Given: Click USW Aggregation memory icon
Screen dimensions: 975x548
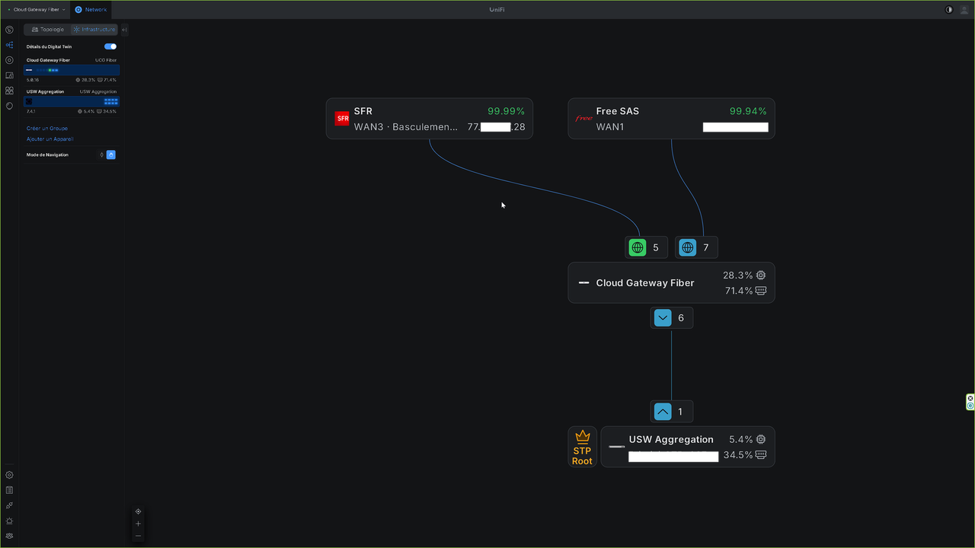Looking at the screenshot, I should [x=760, y=455].
